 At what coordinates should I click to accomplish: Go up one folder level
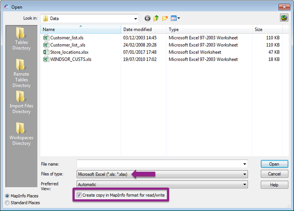tap(156, 18)
